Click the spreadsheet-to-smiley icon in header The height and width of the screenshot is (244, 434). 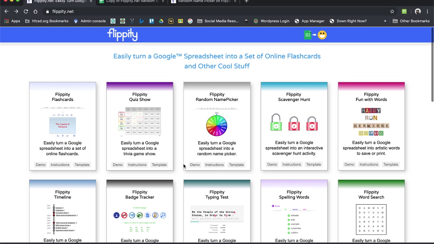(315, 35)
